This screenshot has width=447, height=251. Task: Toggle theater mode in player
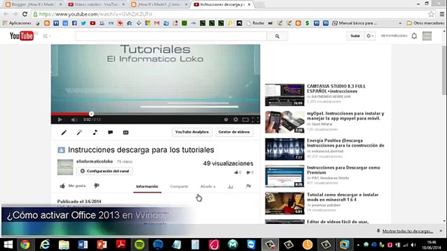(246, 120)
